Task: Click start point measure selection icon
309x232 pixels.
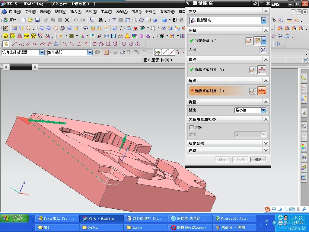Action: click(262, 70)
